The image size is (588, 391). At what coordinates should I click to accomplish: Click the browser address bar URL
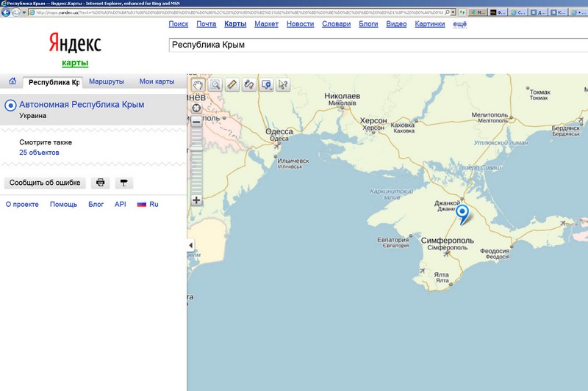point(240,12)
